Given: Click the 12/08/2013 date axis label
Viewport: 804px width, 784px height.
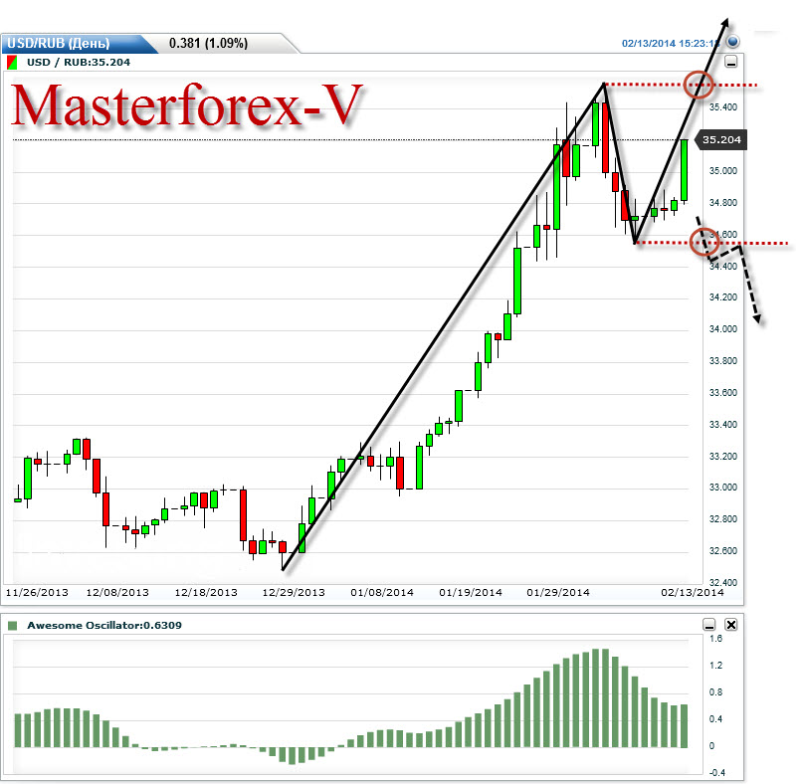Looking at the screenshot, I should coord(117,593).
